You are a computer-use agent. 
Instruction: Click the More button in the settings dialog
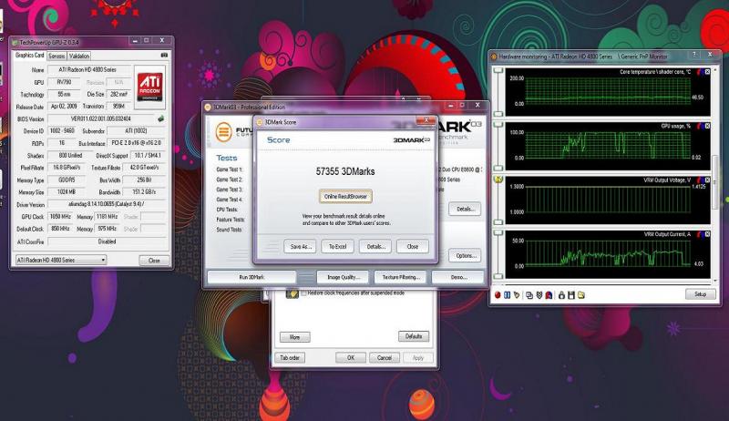tap(294, 337)
